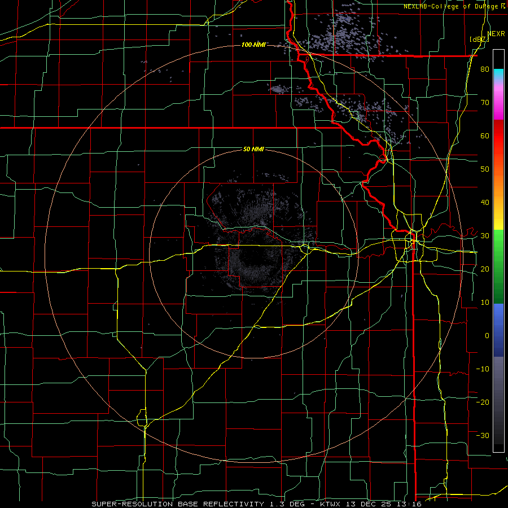
Task: Click the 30 value on the dBZ scale
Action: point(485,236)
